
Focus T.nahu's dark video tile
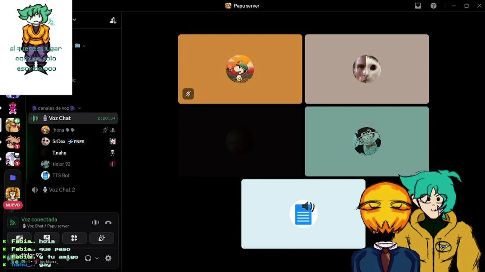tap(240, 142)
